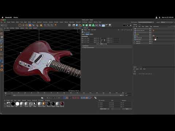Select the red material swatch
175x131 pixels.
point(62,104)
